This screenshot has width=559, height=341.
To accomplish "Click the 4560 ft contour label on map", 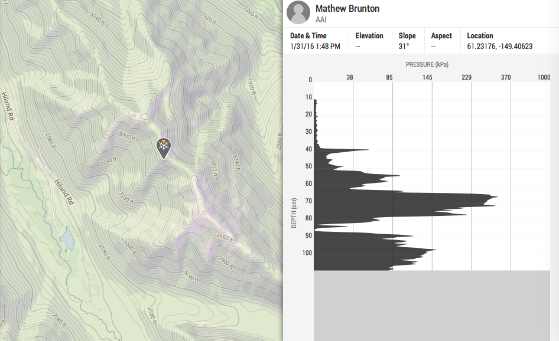I will (x=225, y=238).
